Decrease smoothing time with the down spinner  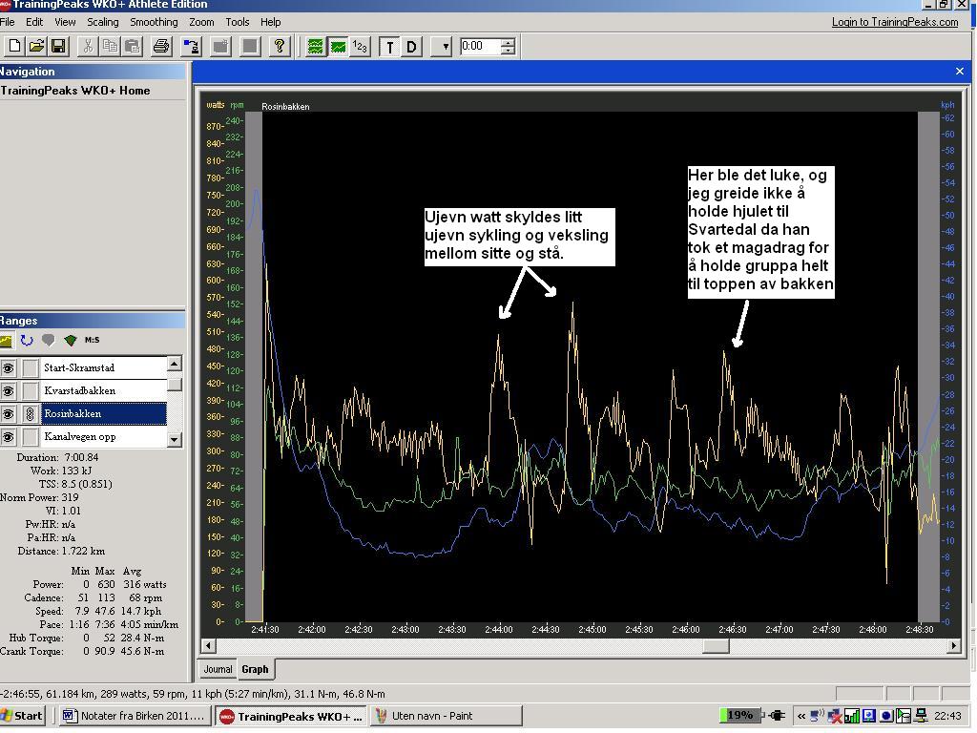pyautogui.click(x=509, y=51)
